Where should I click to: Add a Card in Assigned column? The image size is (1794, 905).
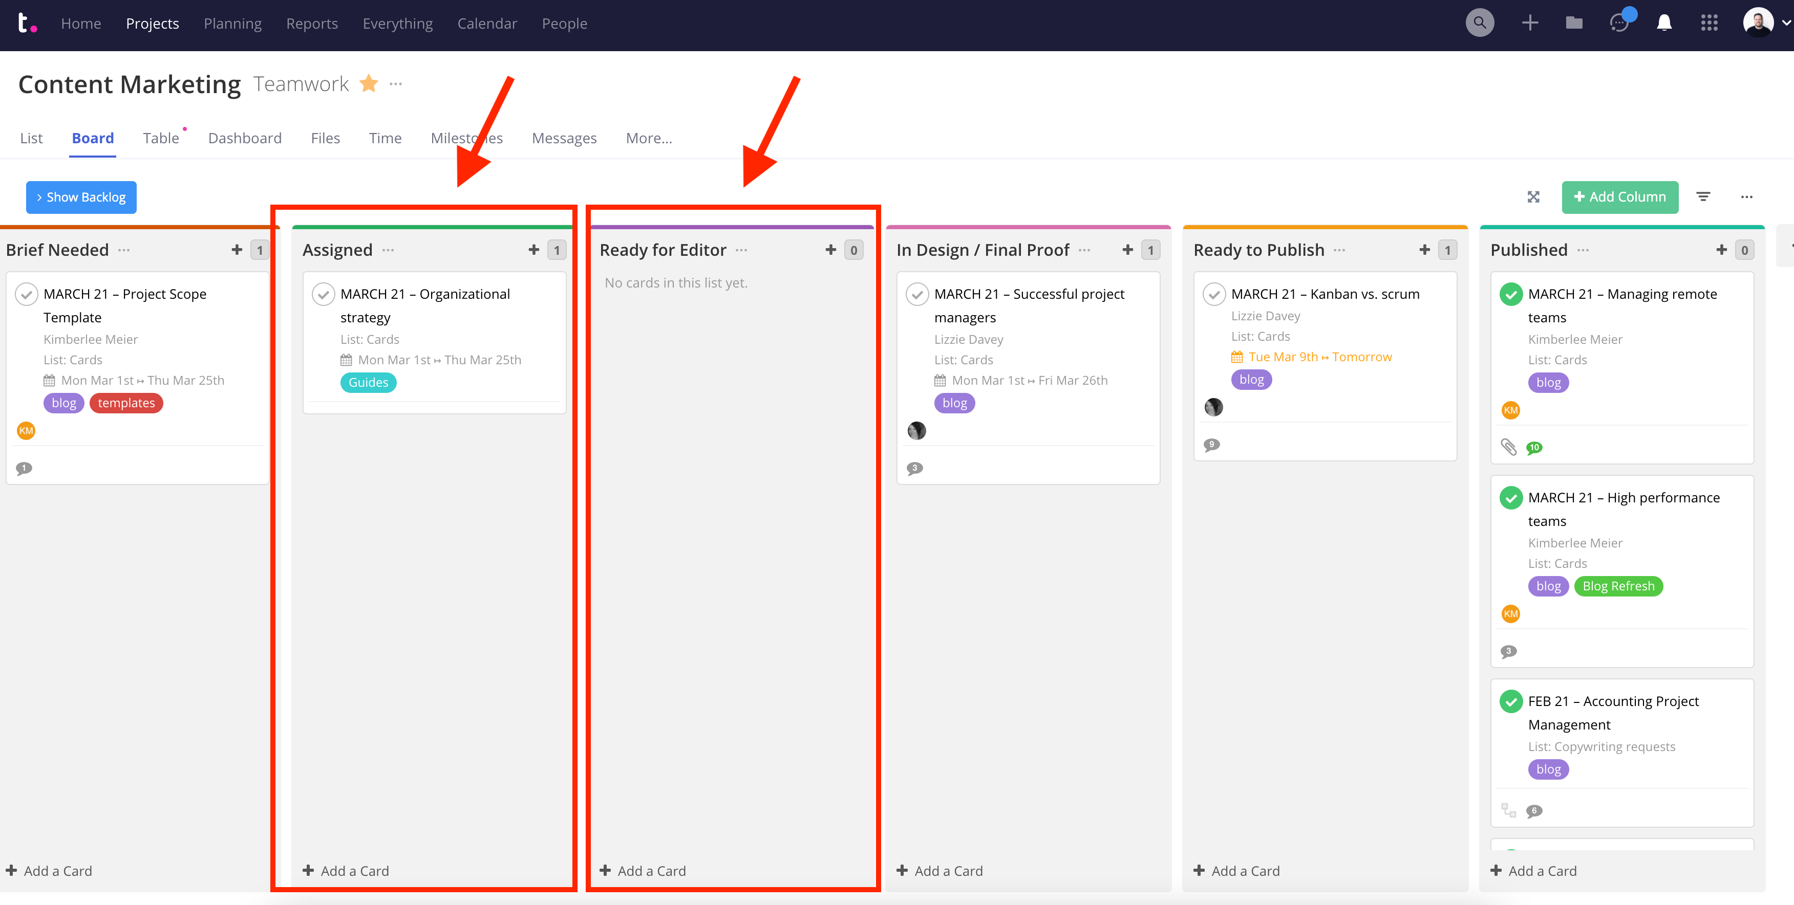pos(346,870)
